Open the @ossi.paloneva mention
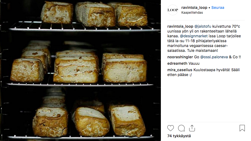 click(x=214, y=57)
